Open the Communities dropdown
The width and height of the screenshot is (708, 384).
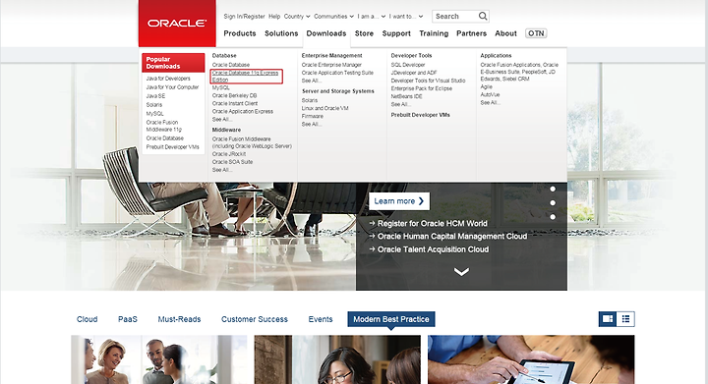[x=333, y=17]
